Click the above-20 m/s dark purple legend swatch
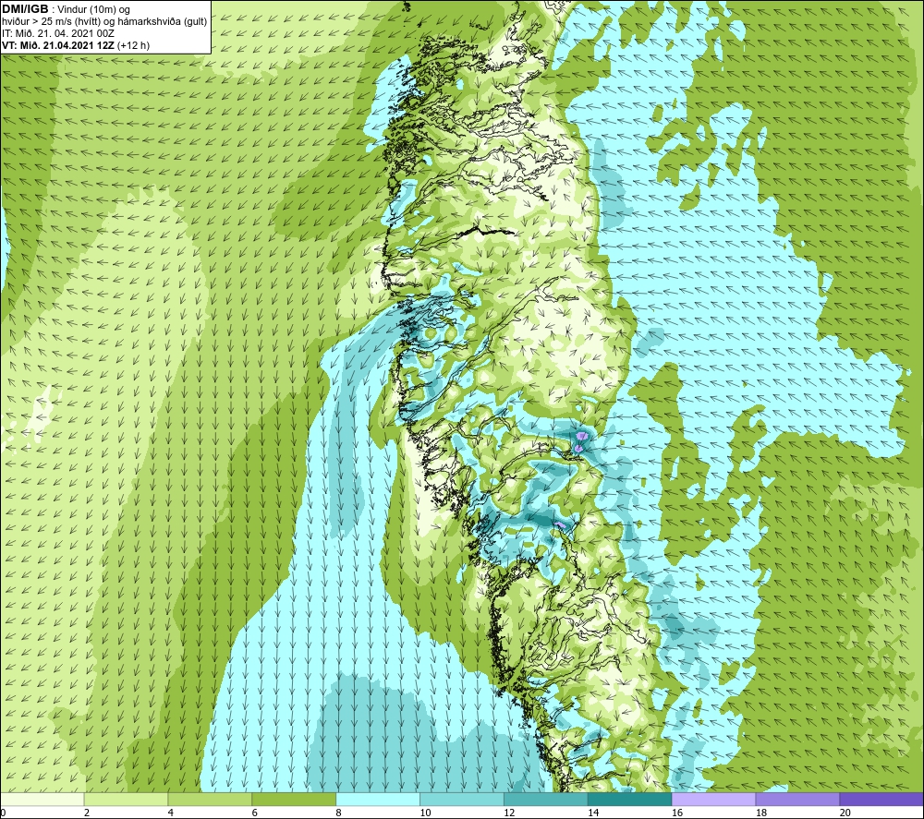 [x=881, y=799]
